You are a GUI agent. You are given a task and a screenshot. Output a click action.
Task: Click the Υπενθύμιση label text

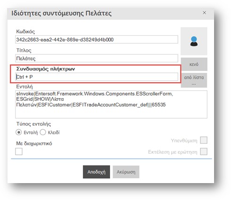184,140
